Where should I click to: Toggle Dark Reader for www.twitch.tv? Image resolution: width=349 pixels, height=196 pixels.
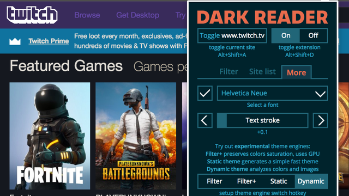click(x=232, y=35)
